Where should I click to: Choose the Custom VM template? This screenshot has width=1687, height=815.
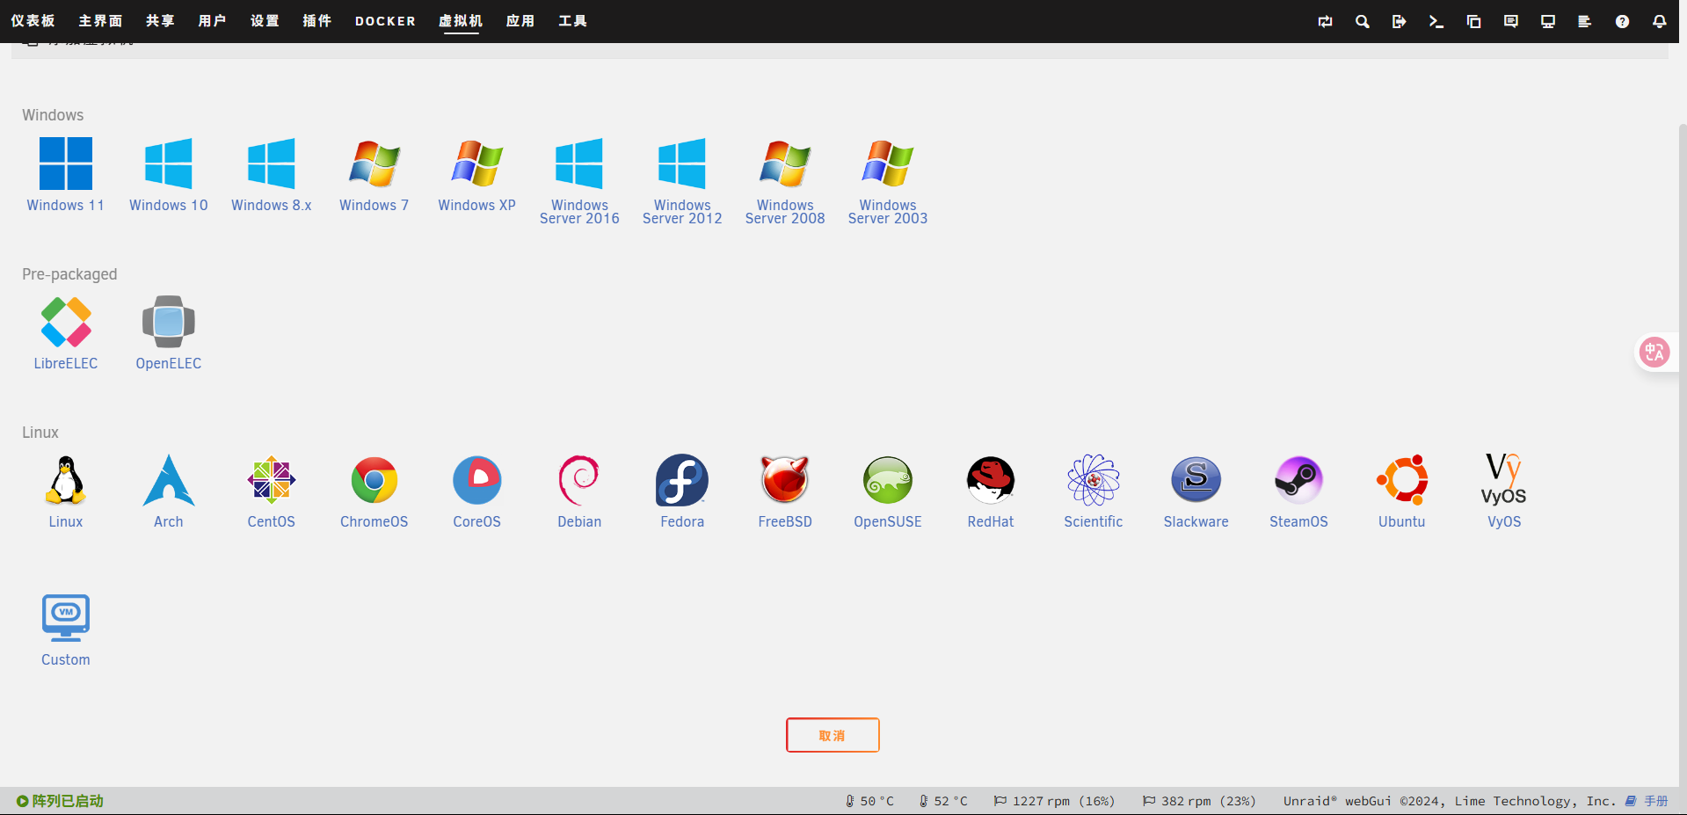(x=66, y=630)
